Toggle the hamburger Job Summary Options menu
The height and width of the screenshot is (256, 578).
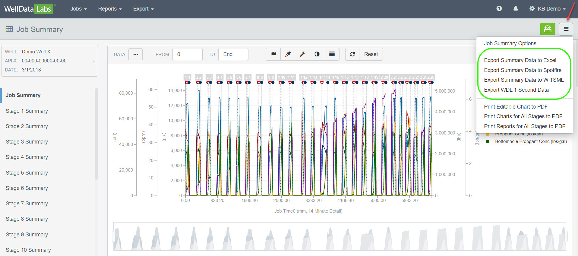coord(566,29)
